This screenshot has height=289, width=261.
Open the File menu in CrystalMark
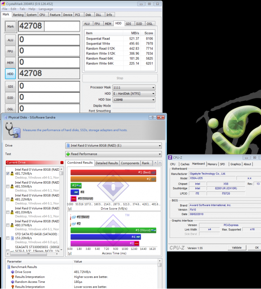click(x=5, y=9)
